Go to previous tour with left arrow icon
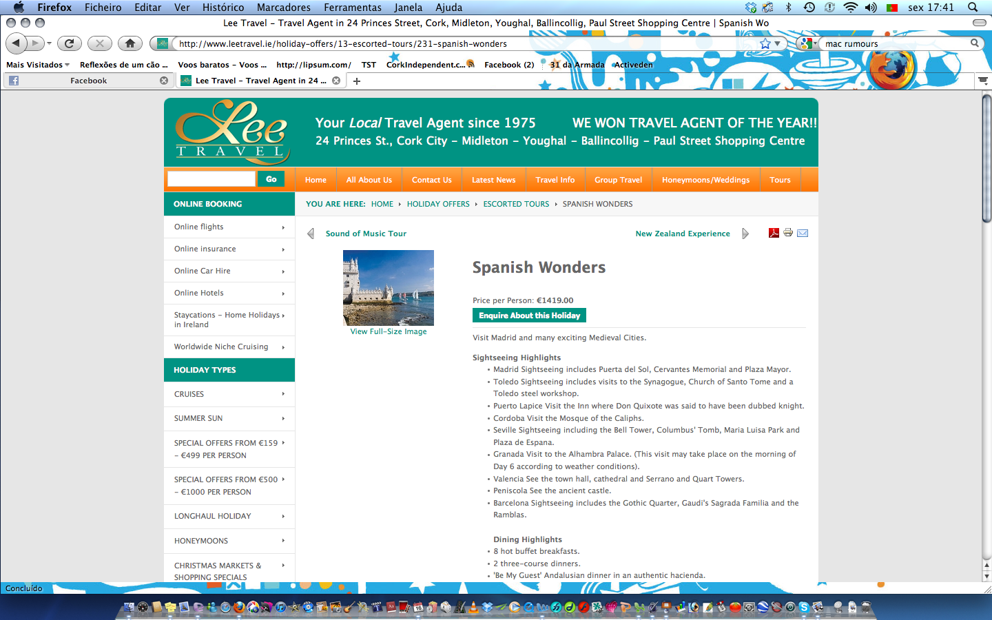This screenshot has width=992, height=620. click(311, 234)
